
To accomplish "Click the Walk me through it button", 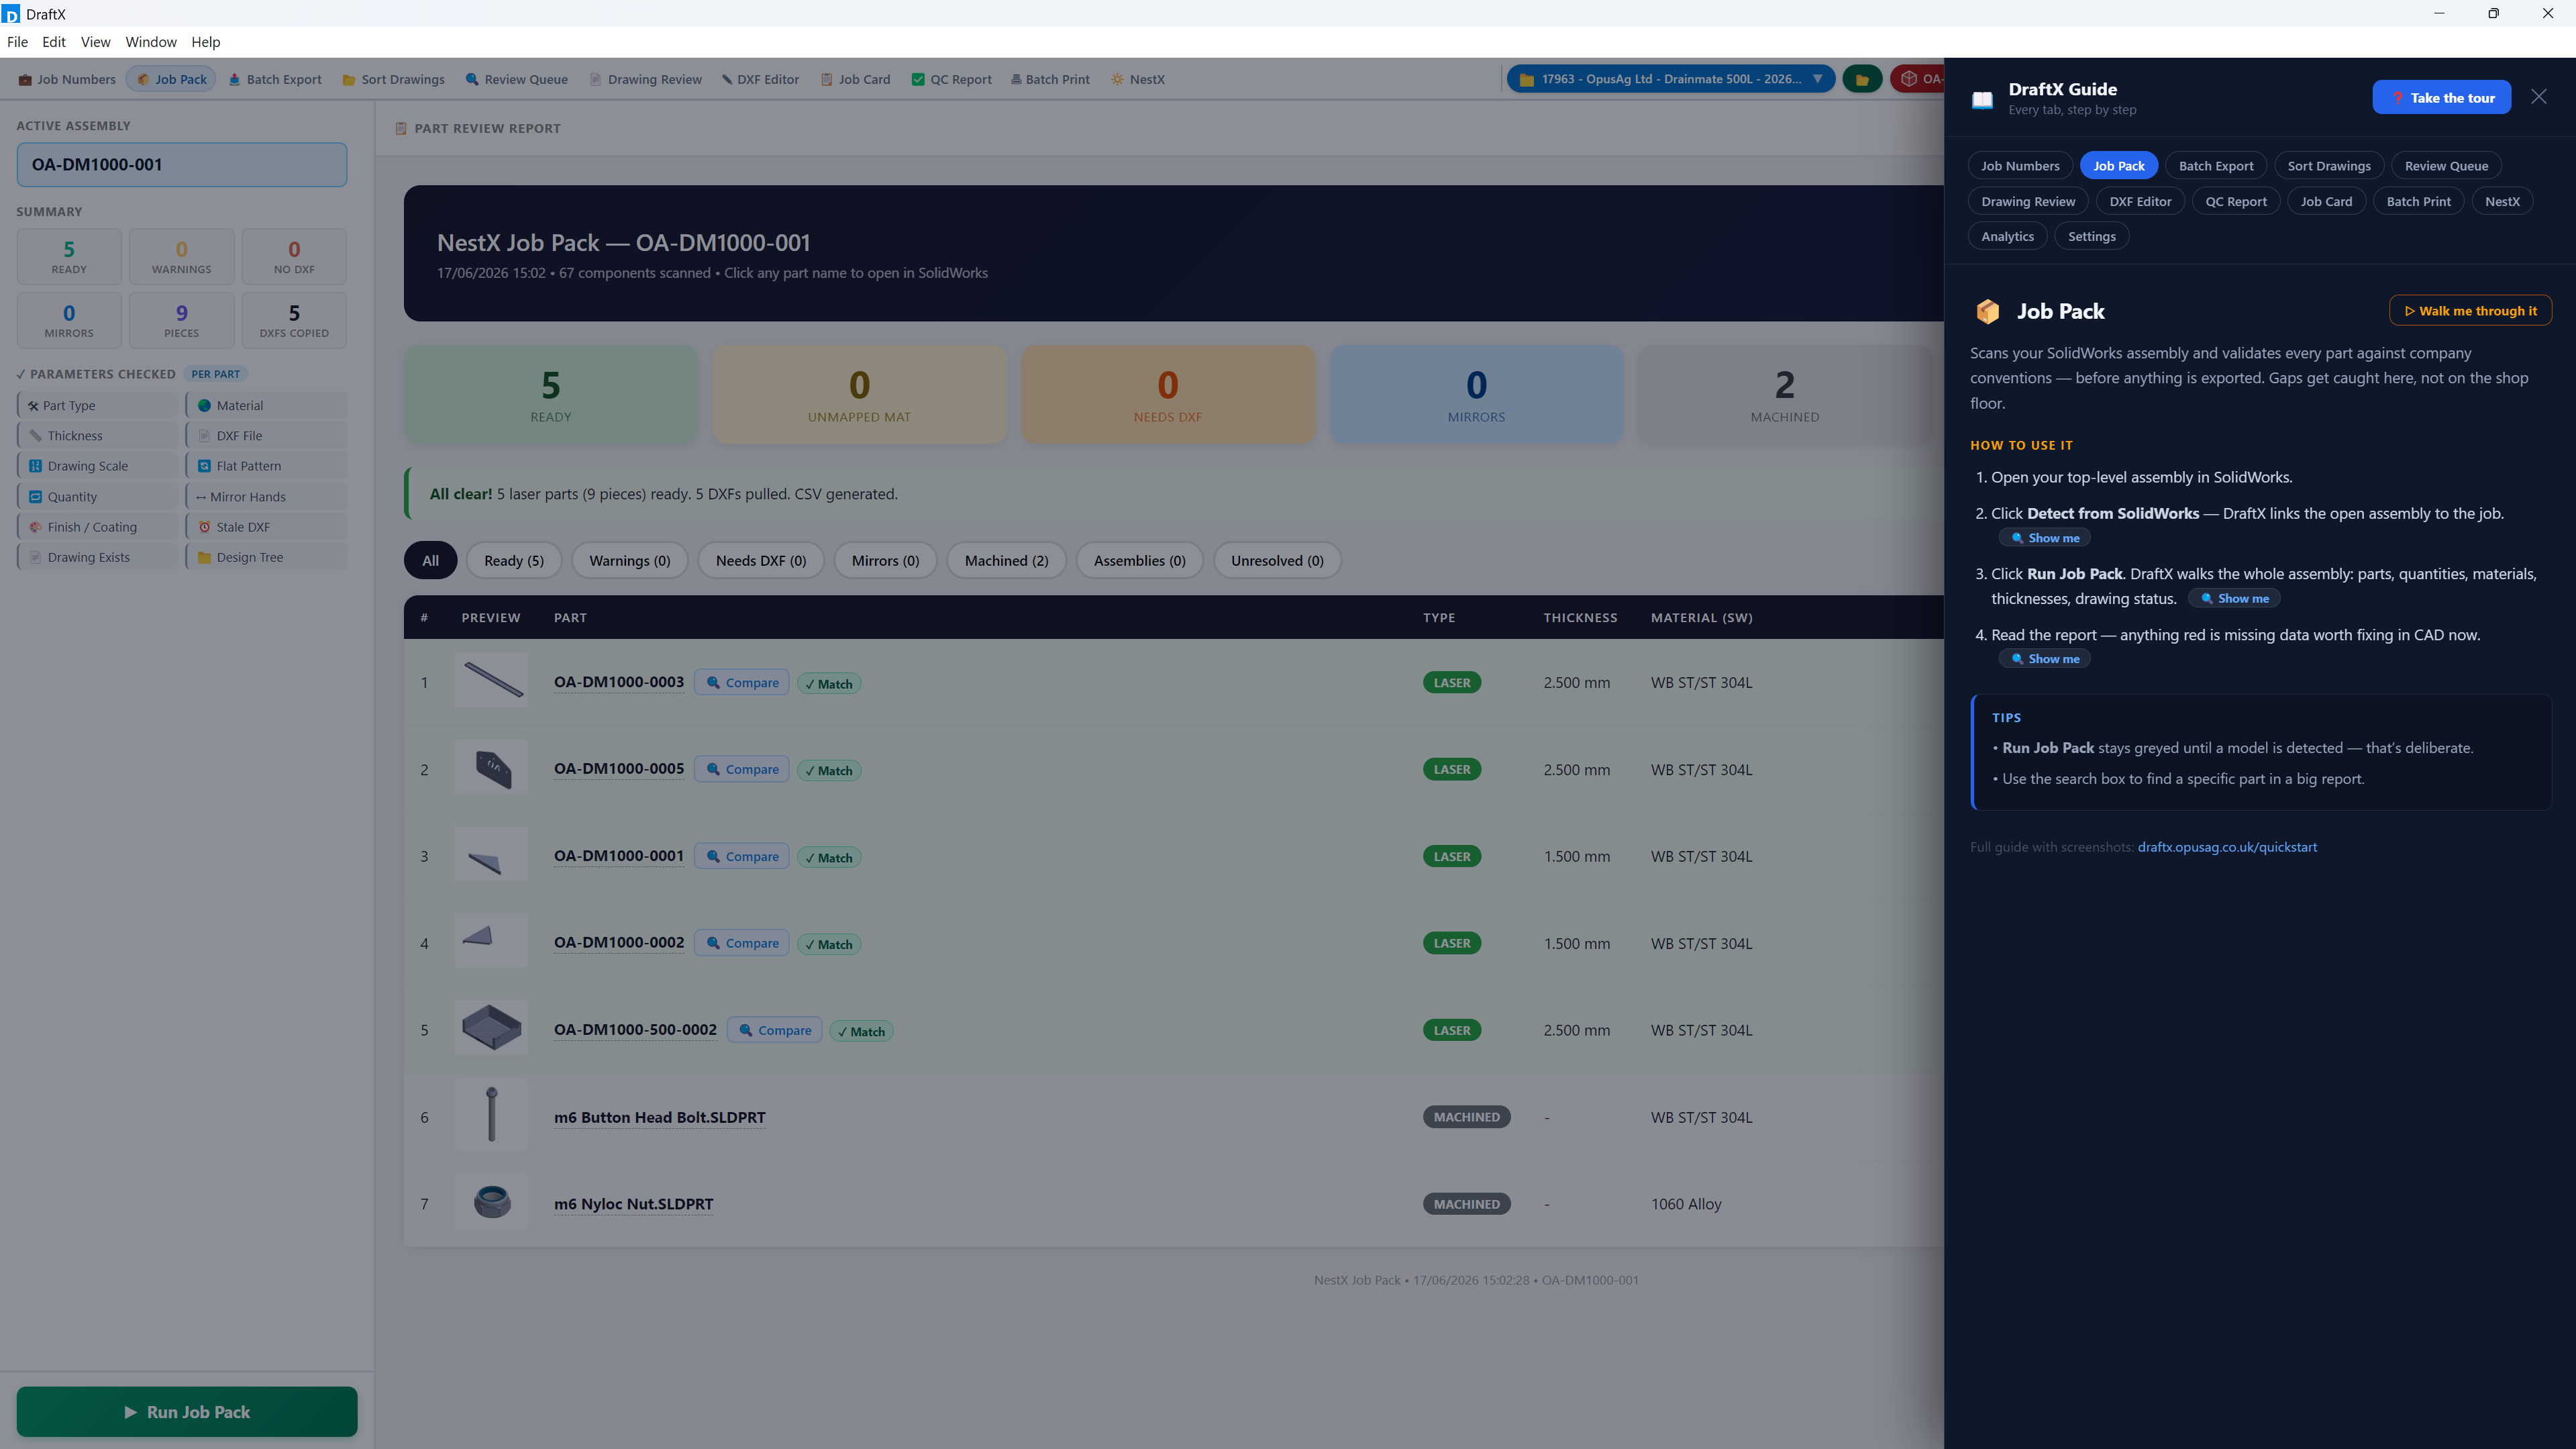I will (x=2470, y=311).
